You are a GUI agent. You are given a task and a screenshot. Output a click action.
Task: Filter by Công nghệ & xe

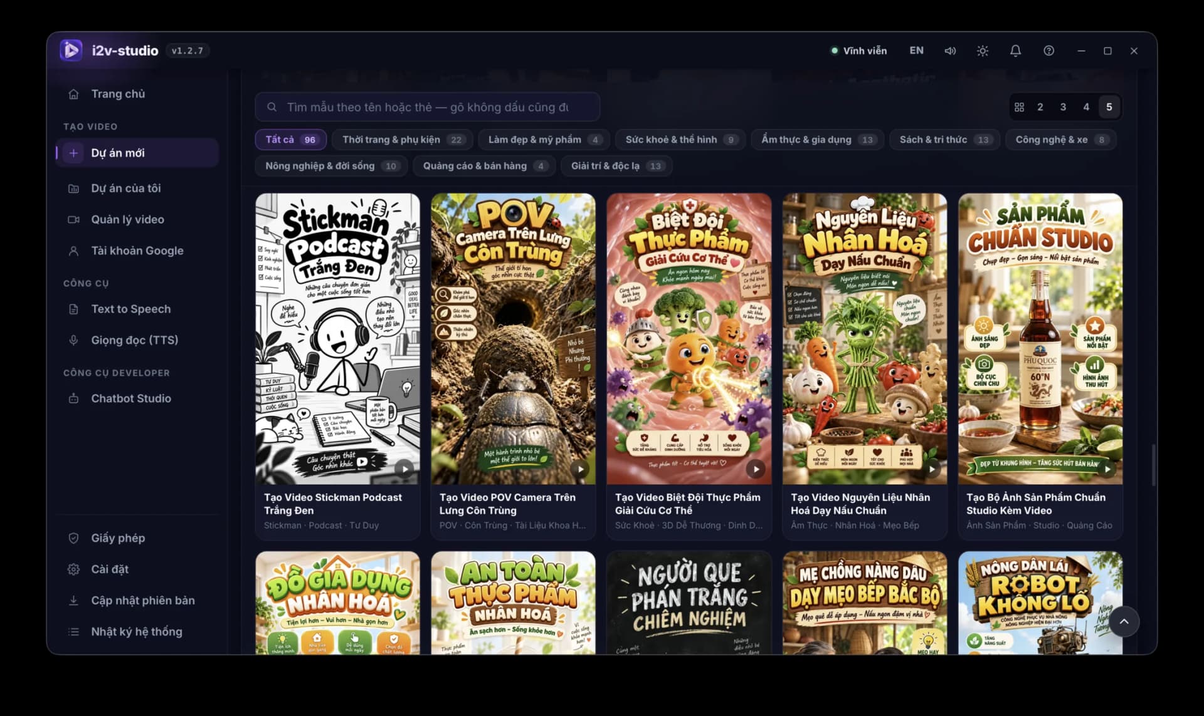click(1061, 140)
